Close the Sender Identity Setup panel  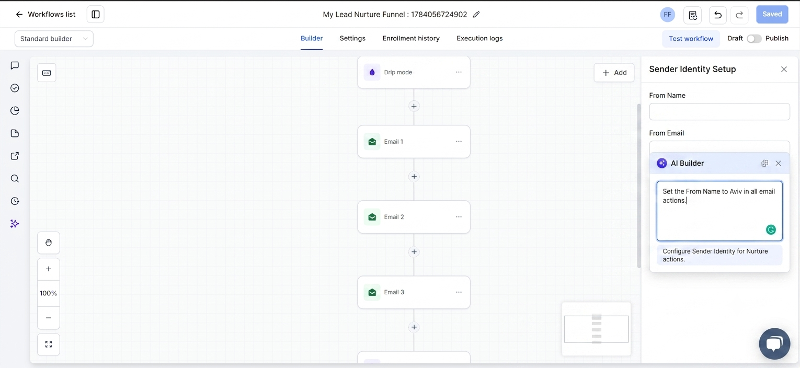784,69
